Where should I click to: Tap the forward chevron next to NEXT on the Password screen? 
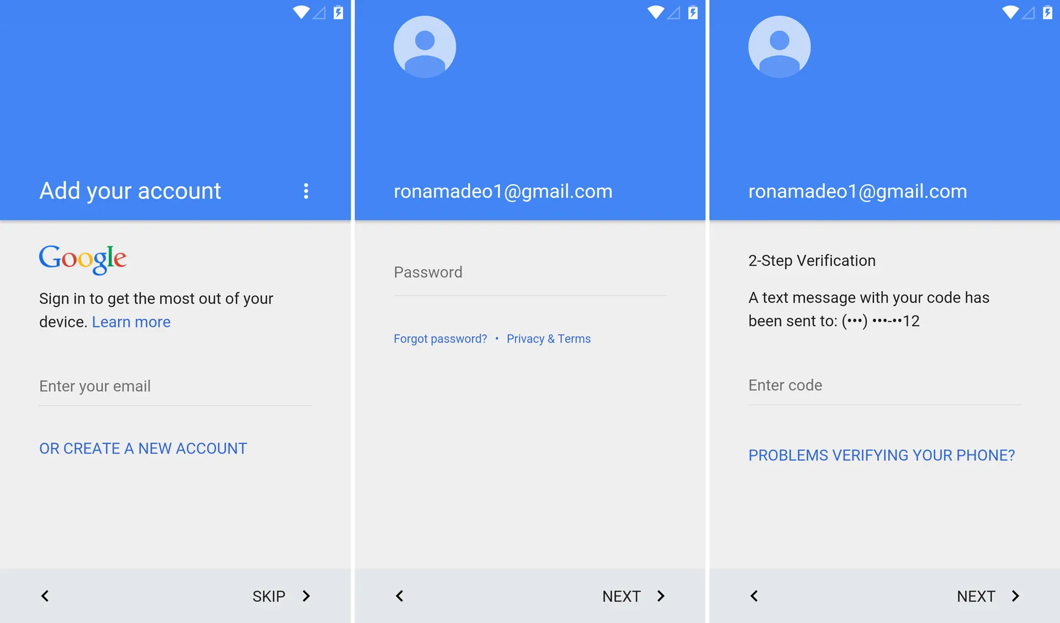661,596
